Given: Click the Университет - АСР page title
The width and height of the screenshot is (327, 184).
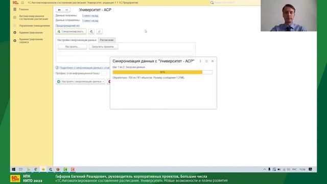Looking at the screenshot, I should coord(95,10).
